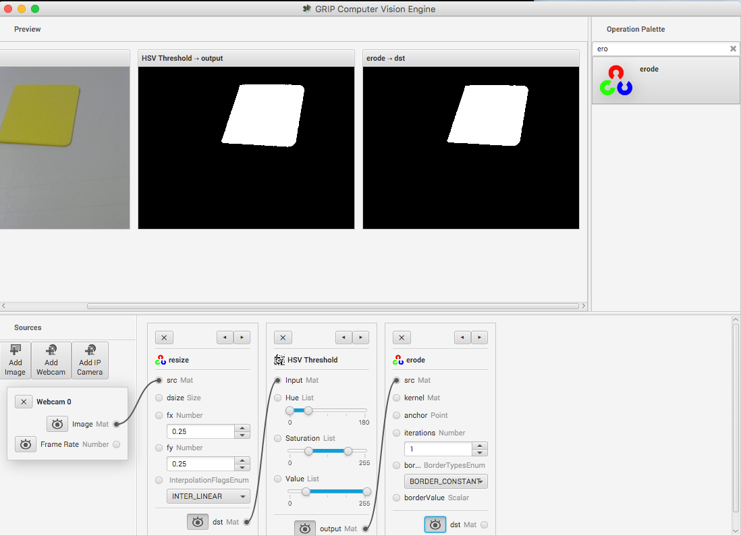This screenshot has height=536, width=741.
Task: Disable the preview eye on erode dst Mat
Action: click(435, 524)
